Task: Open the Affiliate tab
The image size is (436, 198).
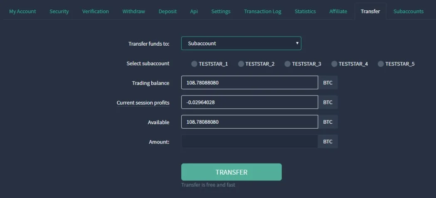Action: pos(338,11)
